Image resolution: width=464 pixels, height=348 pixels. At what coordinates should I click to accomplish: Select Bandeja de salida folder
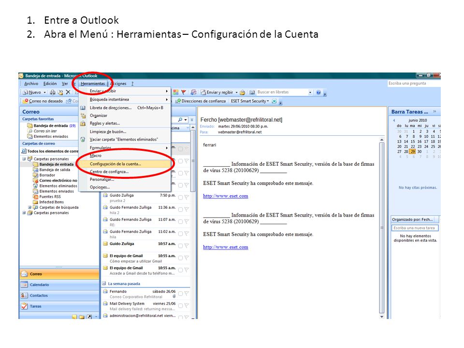pyautogui.click(x=52, y=170)
